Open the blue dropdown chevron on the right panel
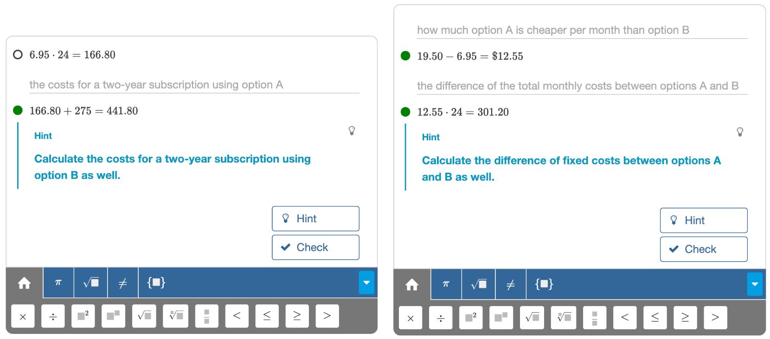 pos(755,284)
